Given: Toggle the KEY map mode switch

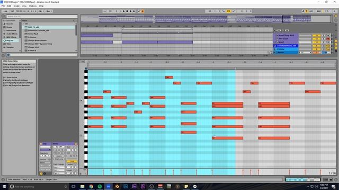Looking at the screenshot, I should tap(311, 11).
